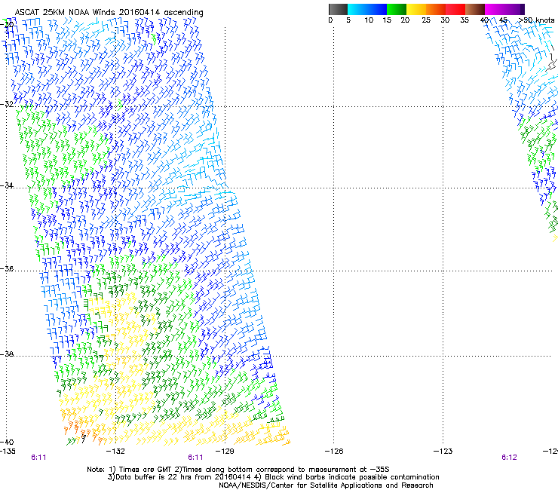Screen dimensions: 558x490
Task: Click the green 15-20 knots legend color
Action: click(397, 9)
